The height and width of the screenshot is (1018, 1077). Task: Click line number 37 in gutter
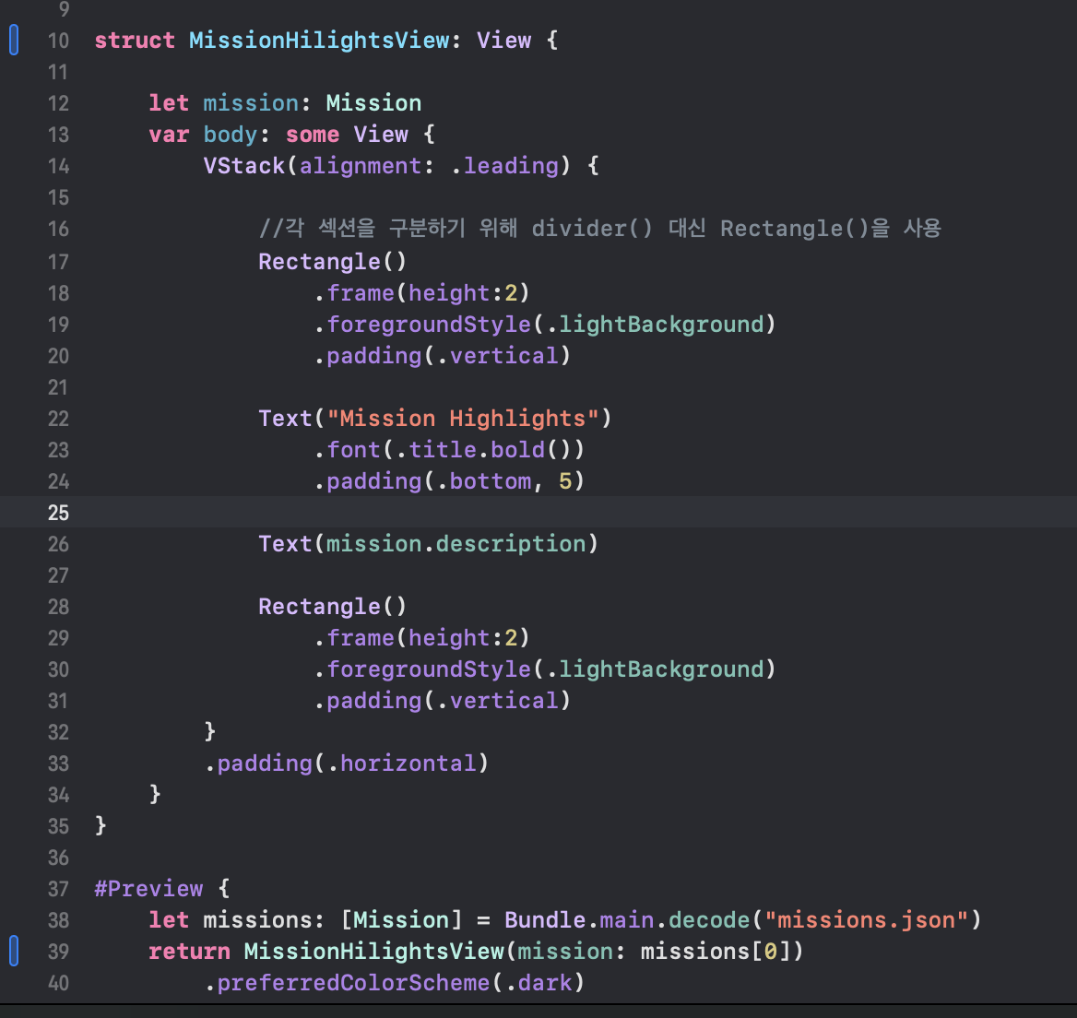point(58,889)
